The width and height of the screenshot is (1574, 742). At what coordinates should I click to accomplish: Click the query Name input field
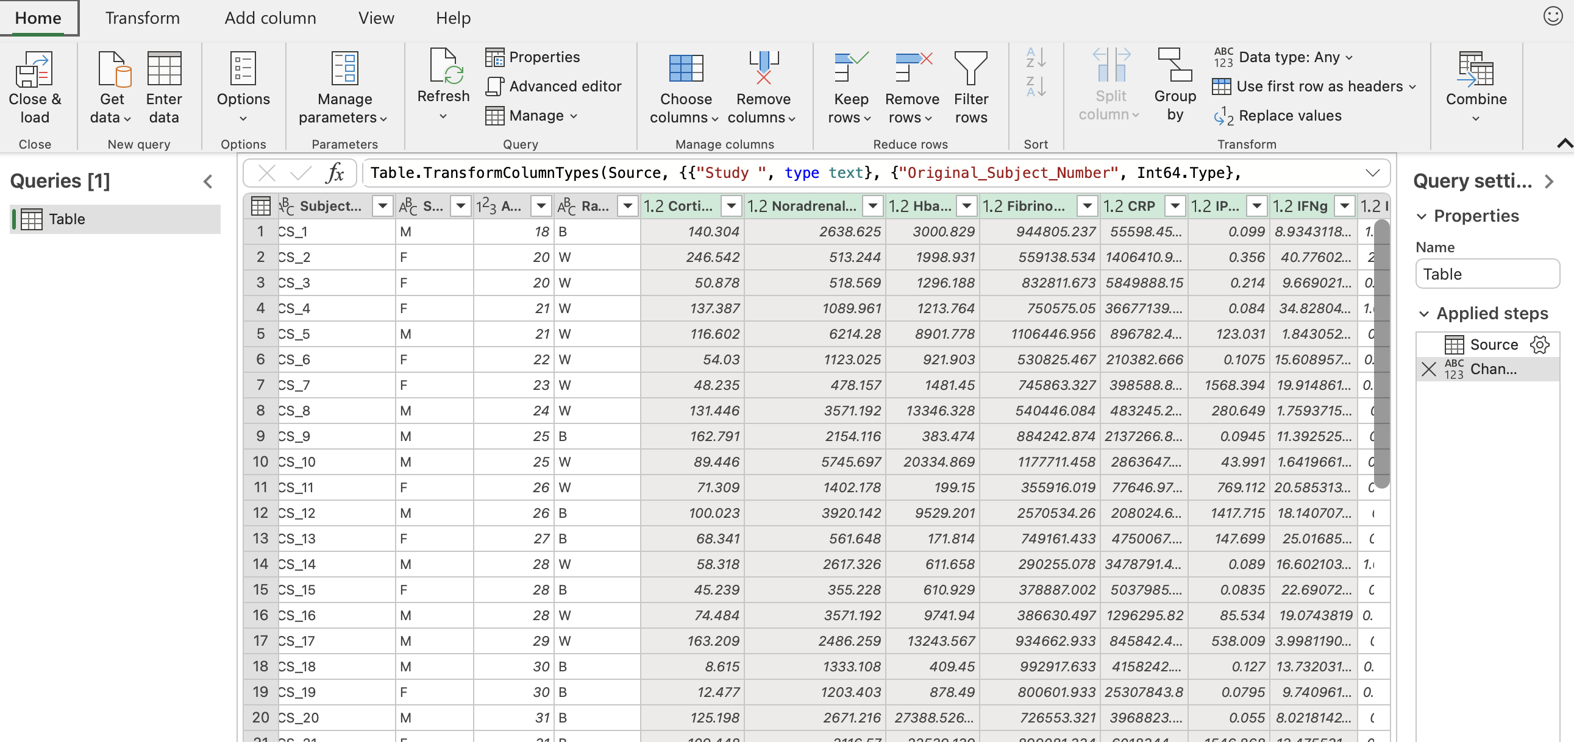1487,274
